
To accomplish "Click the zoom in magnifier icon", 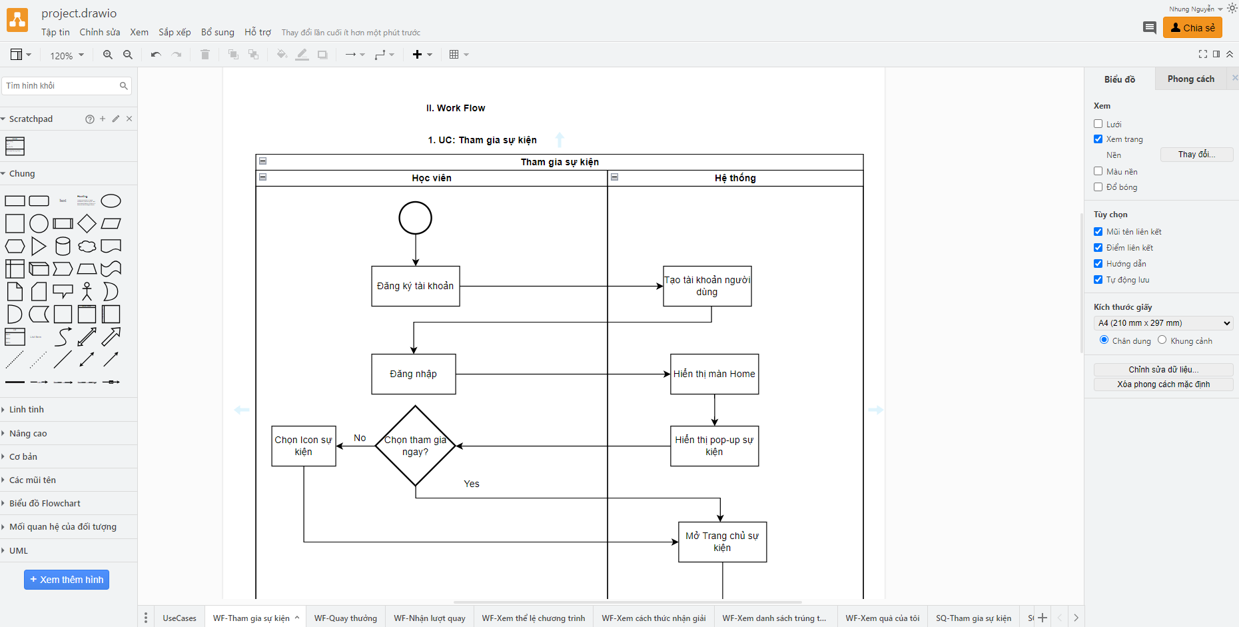I will [107, 55].
